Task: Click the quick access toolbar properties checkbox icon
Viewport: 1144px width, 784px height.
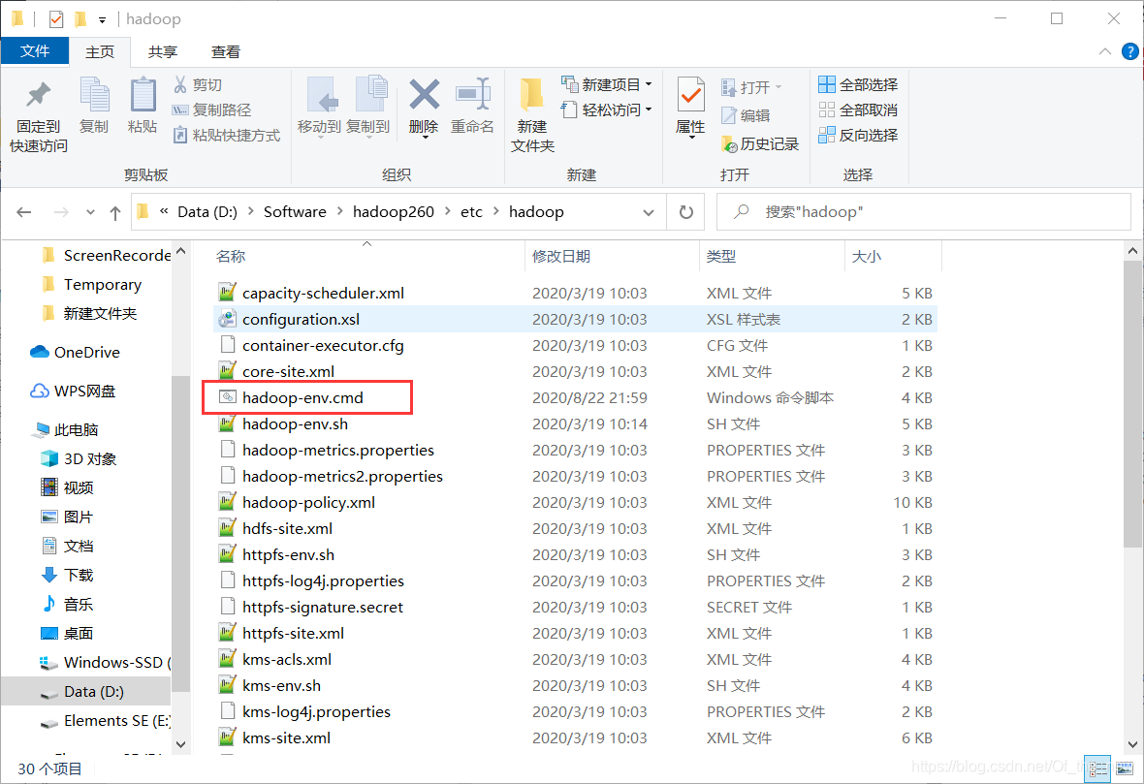Action: pyautogui.click(x=56, y=19)
